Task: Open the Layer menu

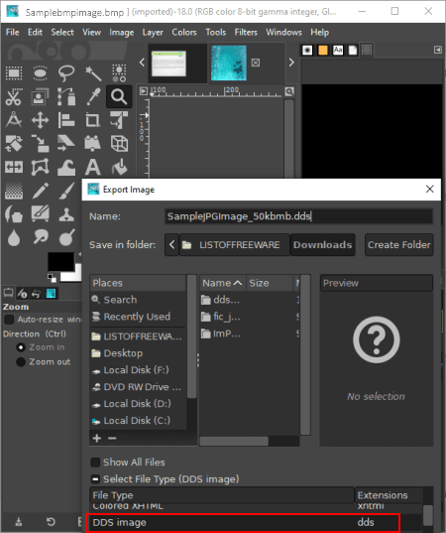Action: [153, 33]
